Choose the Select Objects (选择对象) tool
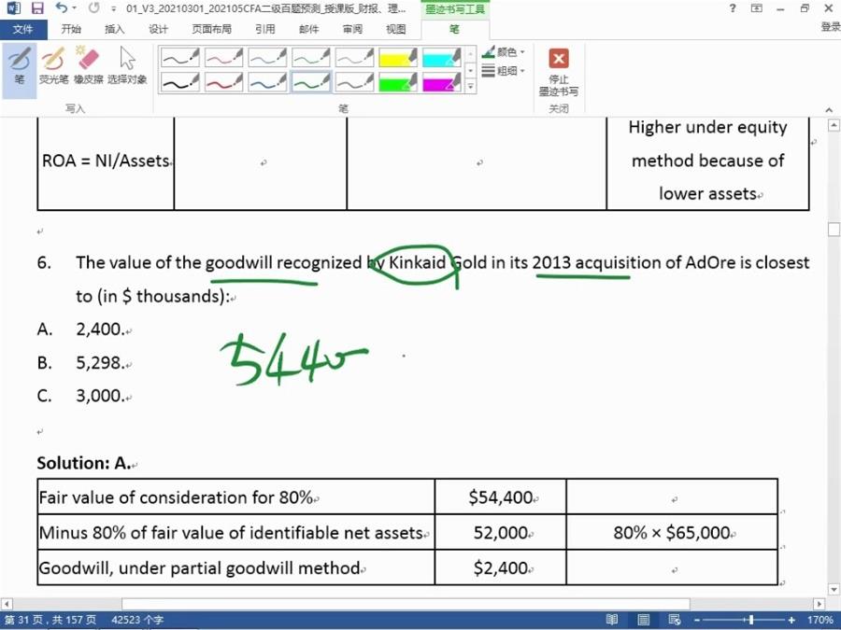The image size is (841, 630). [127, 66]
